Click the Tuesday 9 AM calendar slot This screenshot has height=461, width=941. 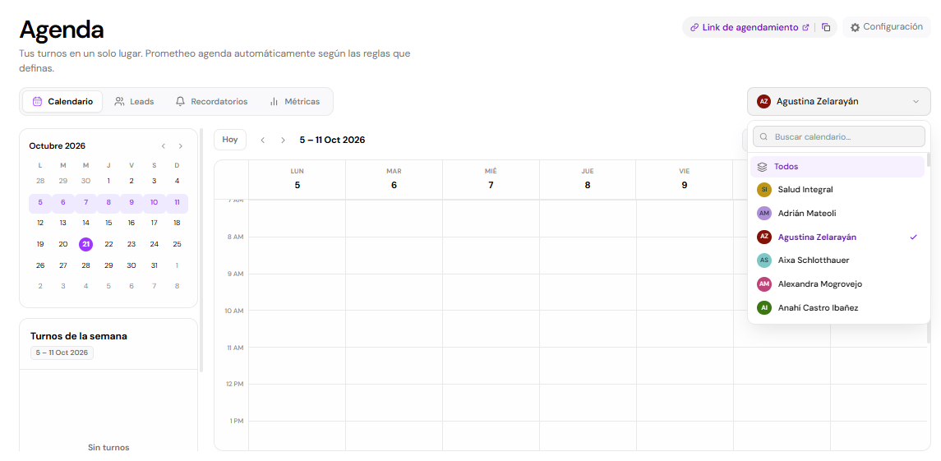tap(394, 292)
